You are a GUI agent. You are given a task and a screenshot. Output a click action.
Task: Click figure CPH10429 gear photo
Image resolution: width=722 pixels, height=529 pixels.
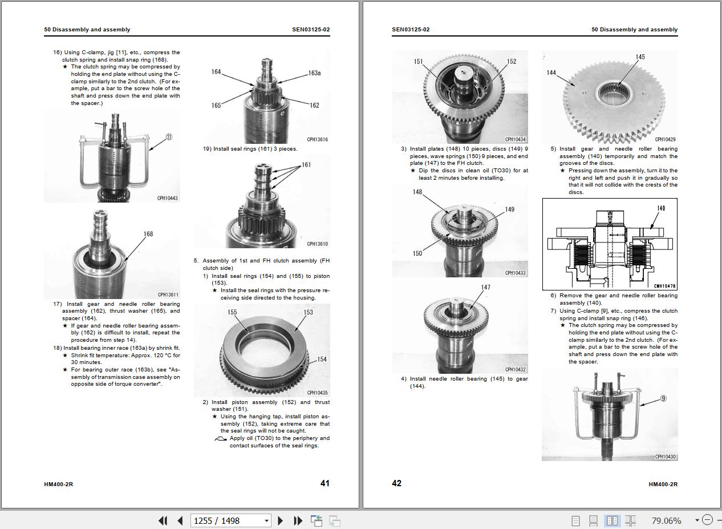click(x=610, y=97)
